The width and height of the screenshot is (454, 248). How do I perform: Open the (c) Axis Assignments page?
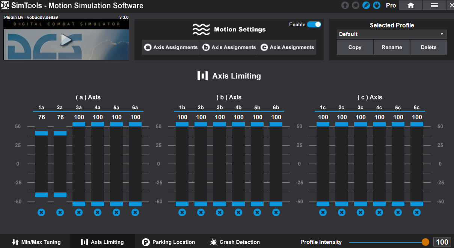click(288, 47)
